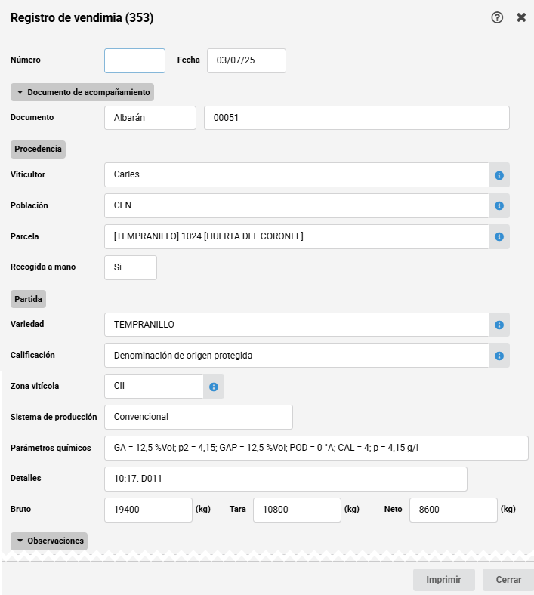
Task: Click the info icon for Variedad
Action: tap(499, 325)
